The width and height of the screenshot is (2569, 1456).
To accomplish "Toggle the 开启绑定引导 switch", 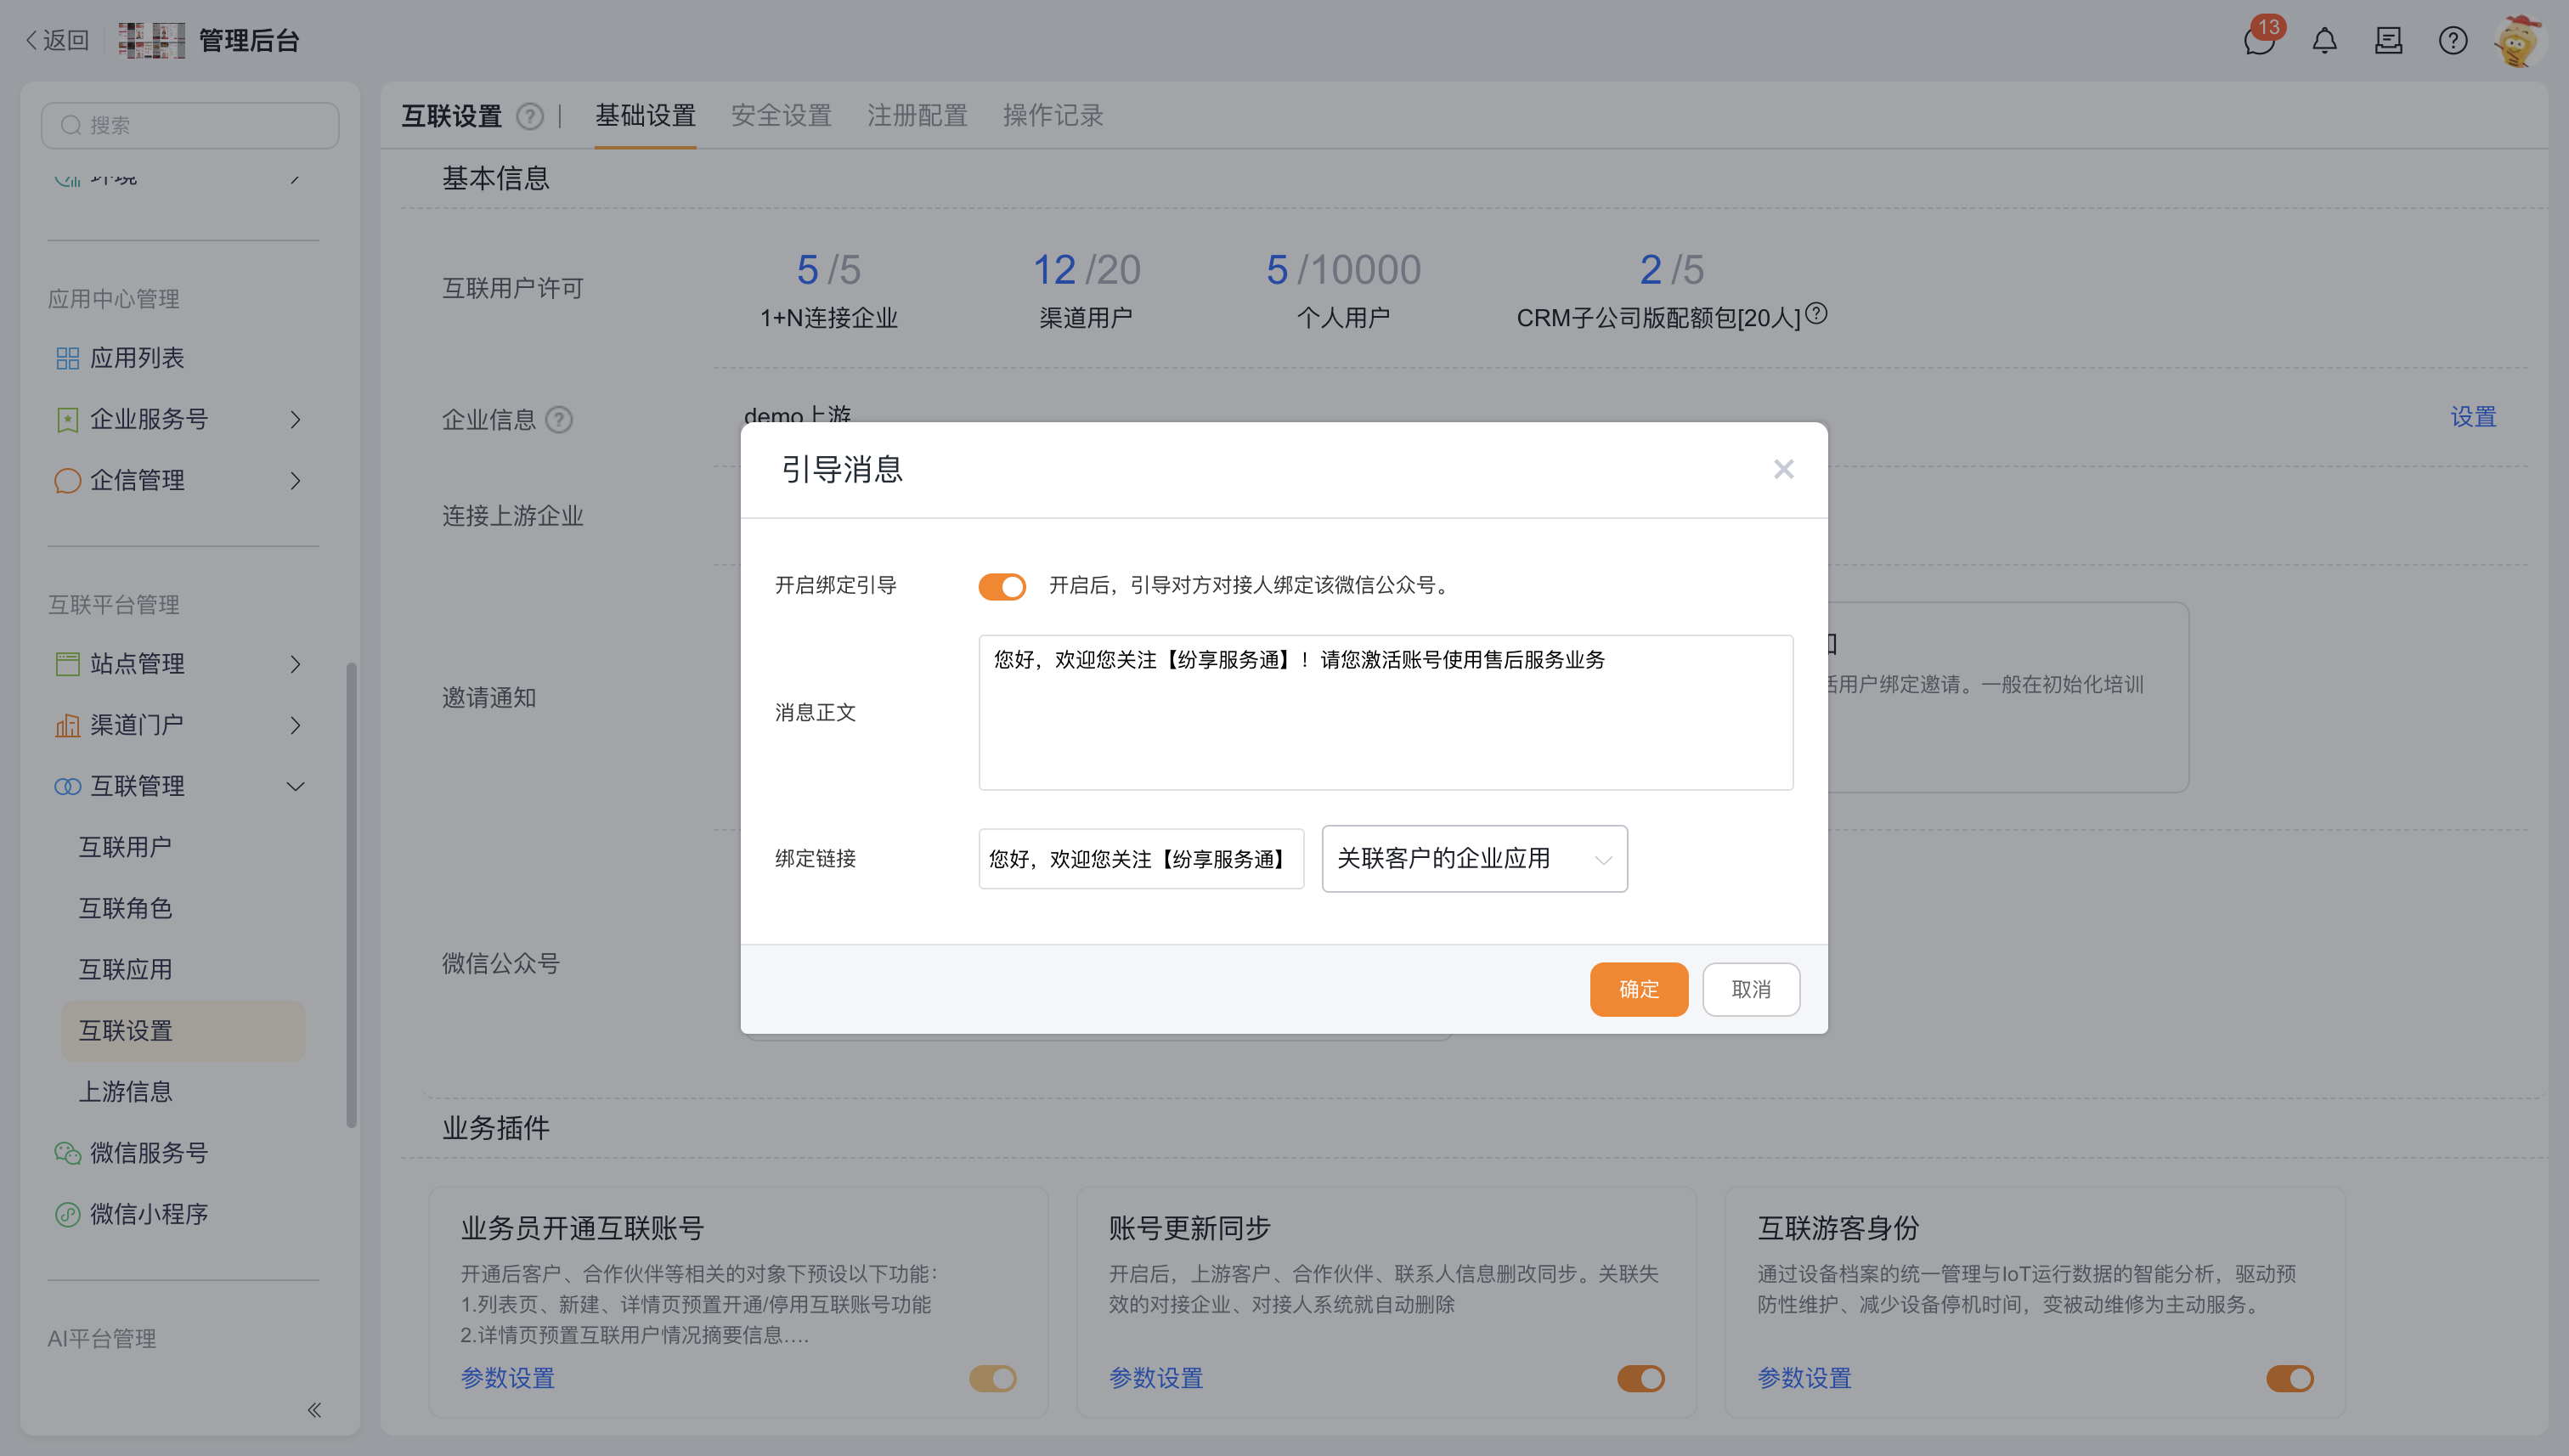I will click(x=1002, y=586).
